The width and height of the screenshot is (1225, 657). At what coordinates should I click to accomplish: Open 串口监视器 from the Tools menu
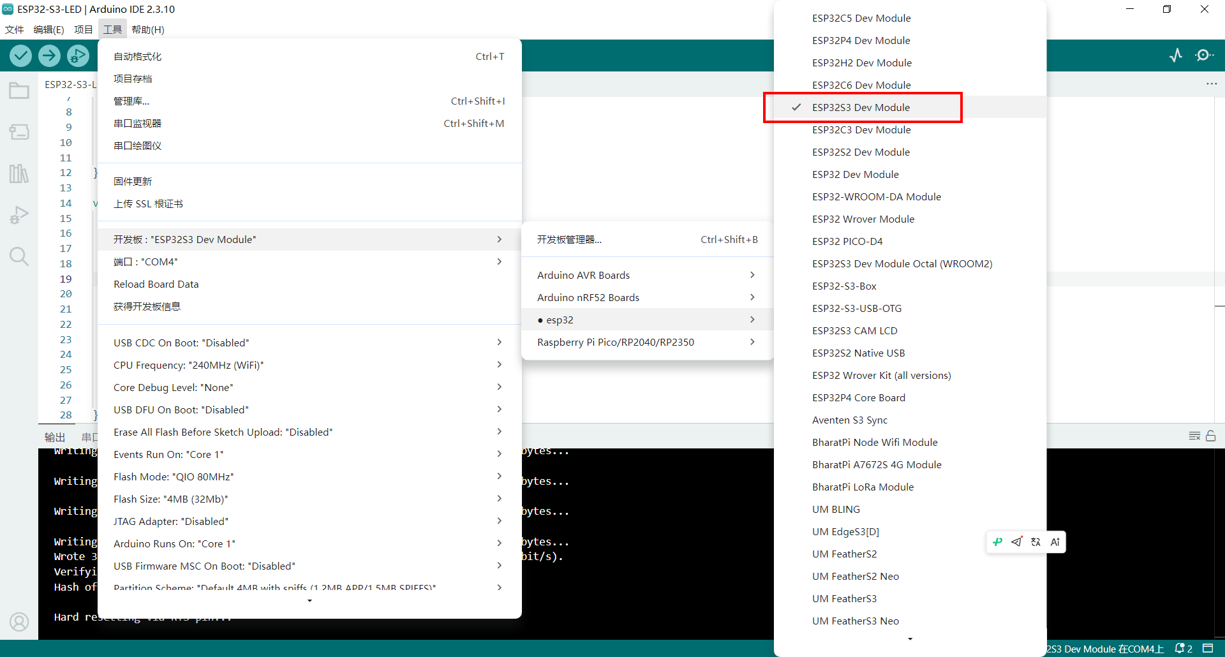[309, 123]
